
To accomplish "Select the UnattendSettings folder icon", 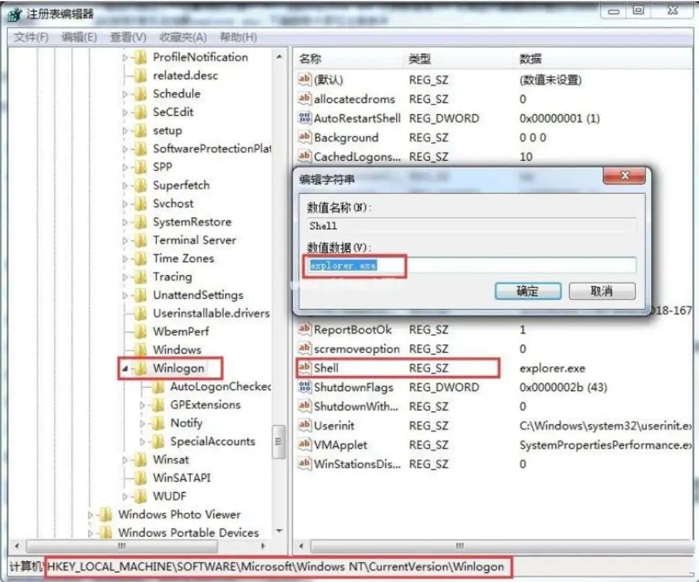I will 141,295.
